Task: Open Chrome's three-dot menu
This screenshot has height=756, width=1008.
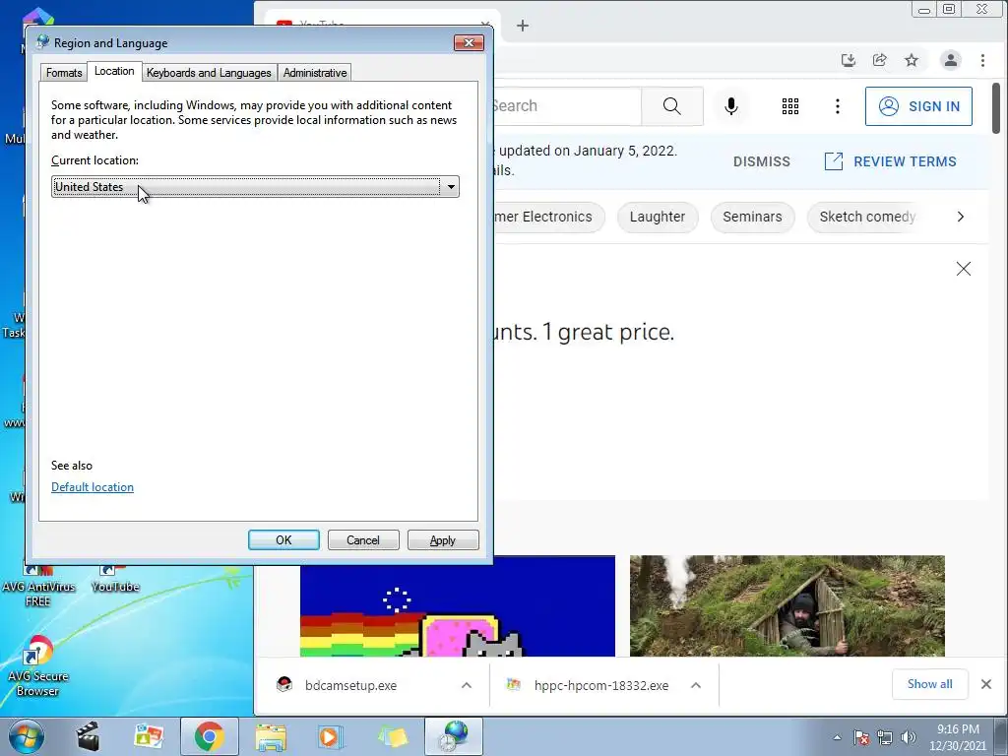Action: (982, 60)
